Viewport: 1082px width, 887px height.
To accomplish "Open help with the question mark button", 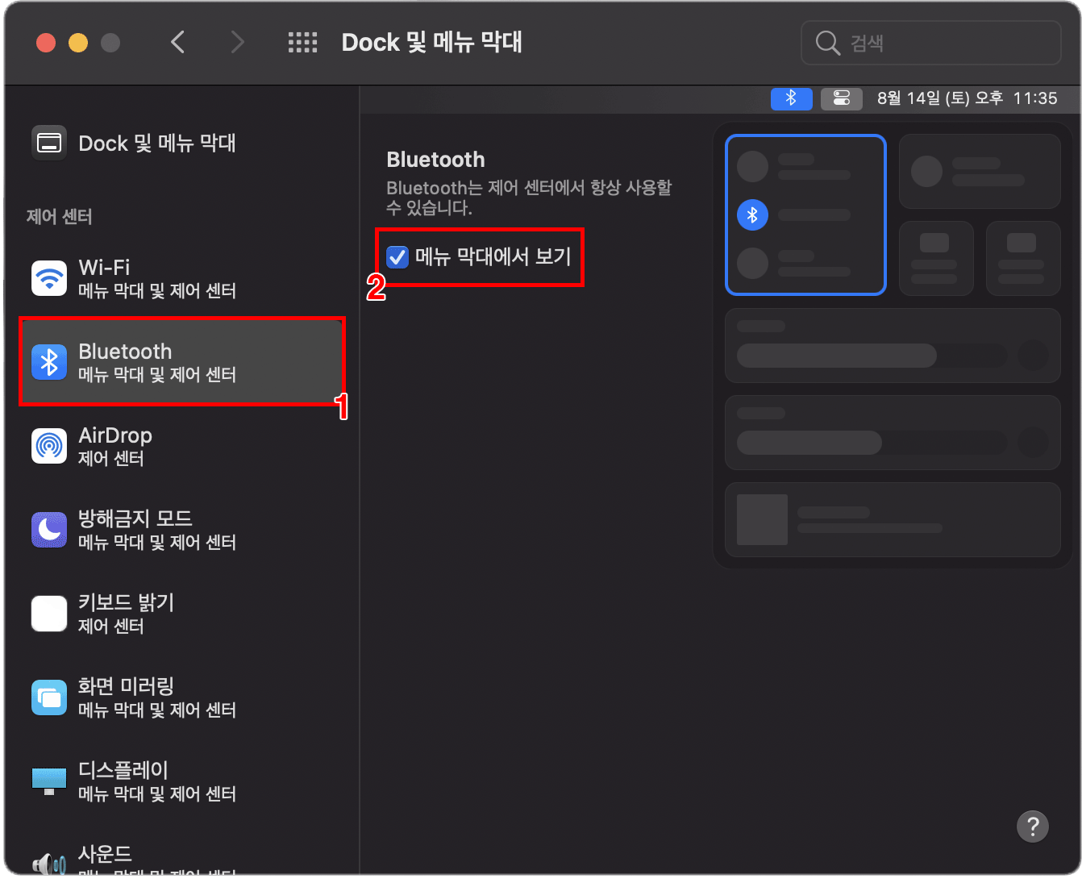I will coord(1033,827).
